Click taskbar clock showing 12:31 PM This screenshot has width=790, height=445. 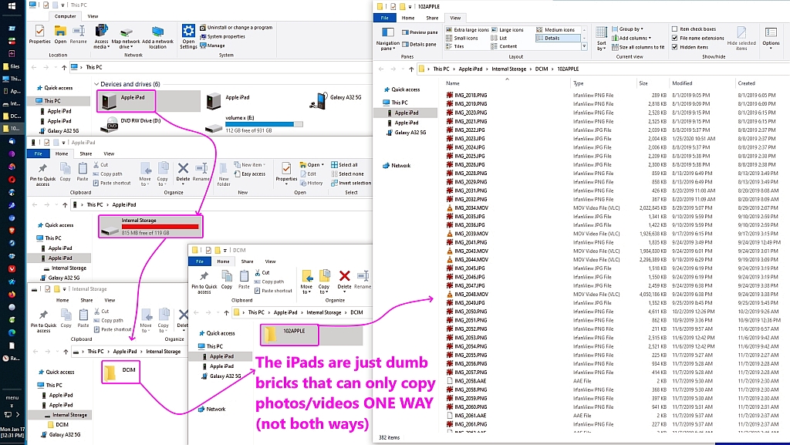point(12,433)
